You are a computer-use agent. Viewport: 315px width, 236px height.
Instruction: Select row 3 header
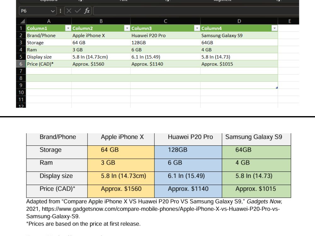(21, 42)
